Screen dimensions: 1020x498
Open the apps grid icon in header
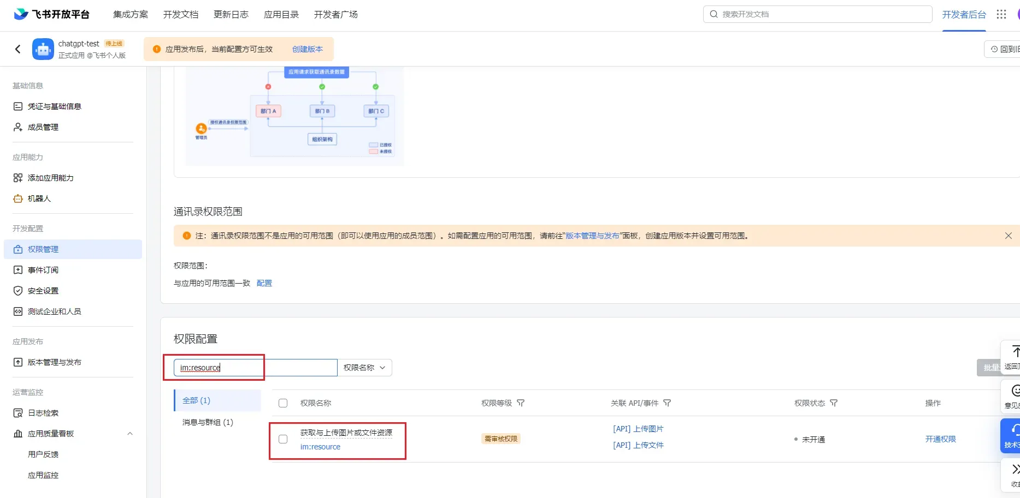click(1001, 14)
